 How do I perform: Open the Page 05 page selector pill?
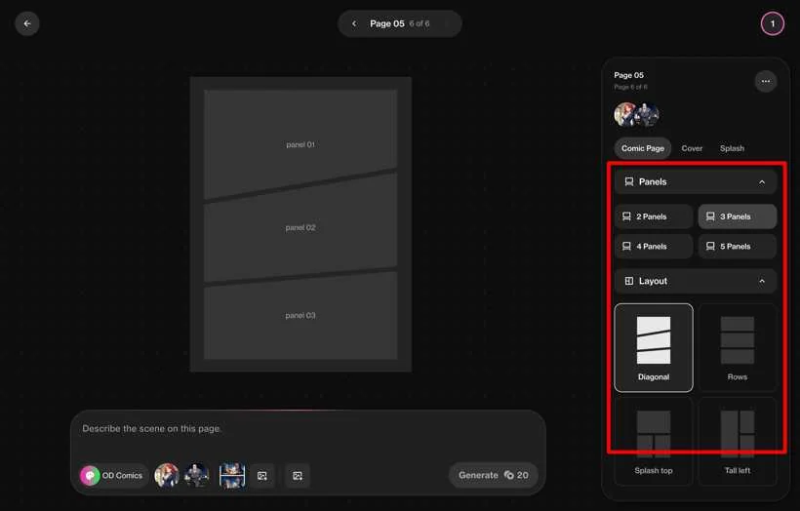399,23
